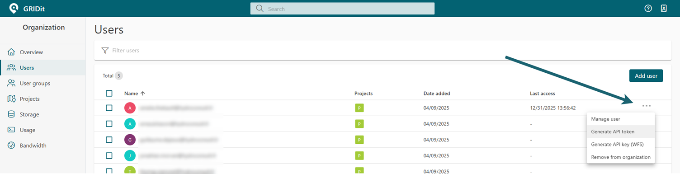Click in the top Search field
This screenshot has height=174, width=680.
point(342,9)
